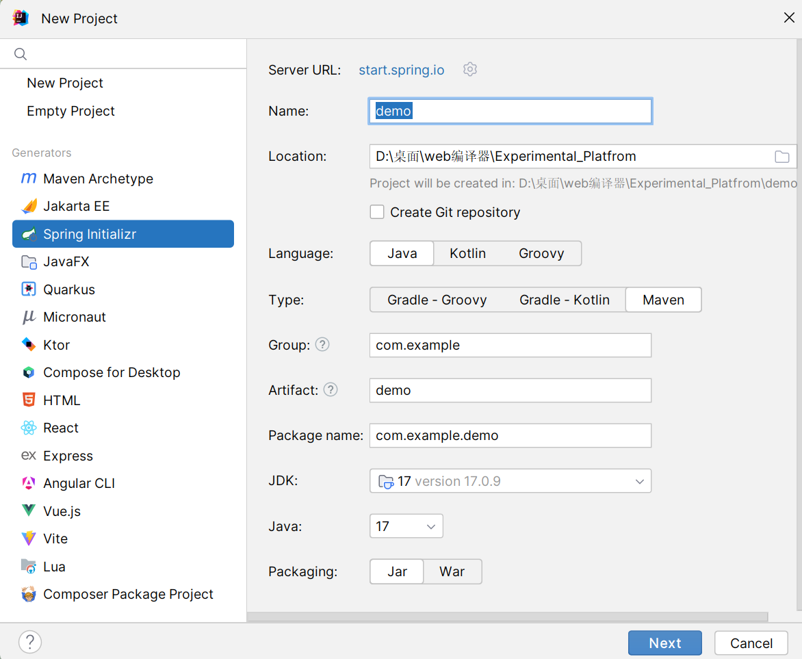The width and height of the screenshot is (802, 659).
Task: Enable Create Git repository checkbox
Action: [x=377, y=212]
